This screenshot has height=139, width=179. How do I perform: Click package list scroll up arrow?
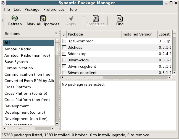(x=174, y=32)
